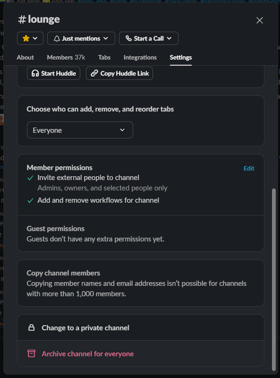Click the headphones icon in Start Huddle
Viewport: 280px width, 378px height.
[x=35, y=73]
